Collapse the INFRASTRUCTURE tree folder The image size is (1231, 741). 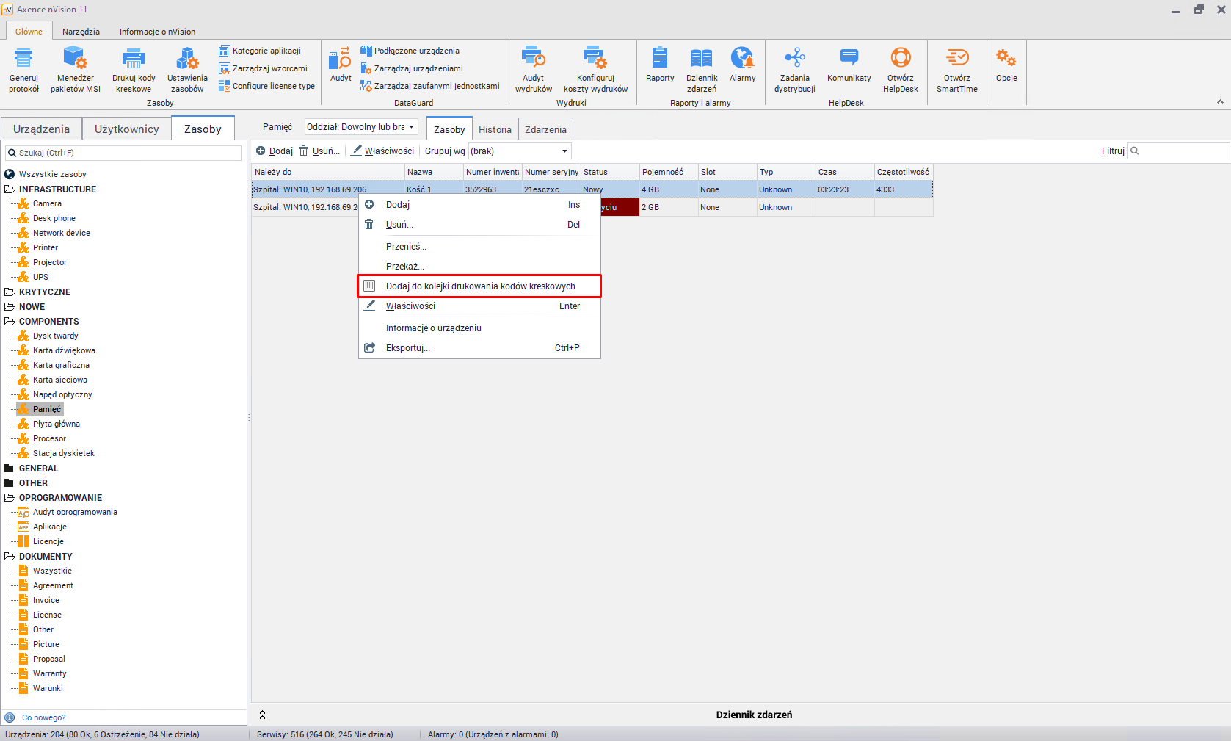(x=10, y=189)
